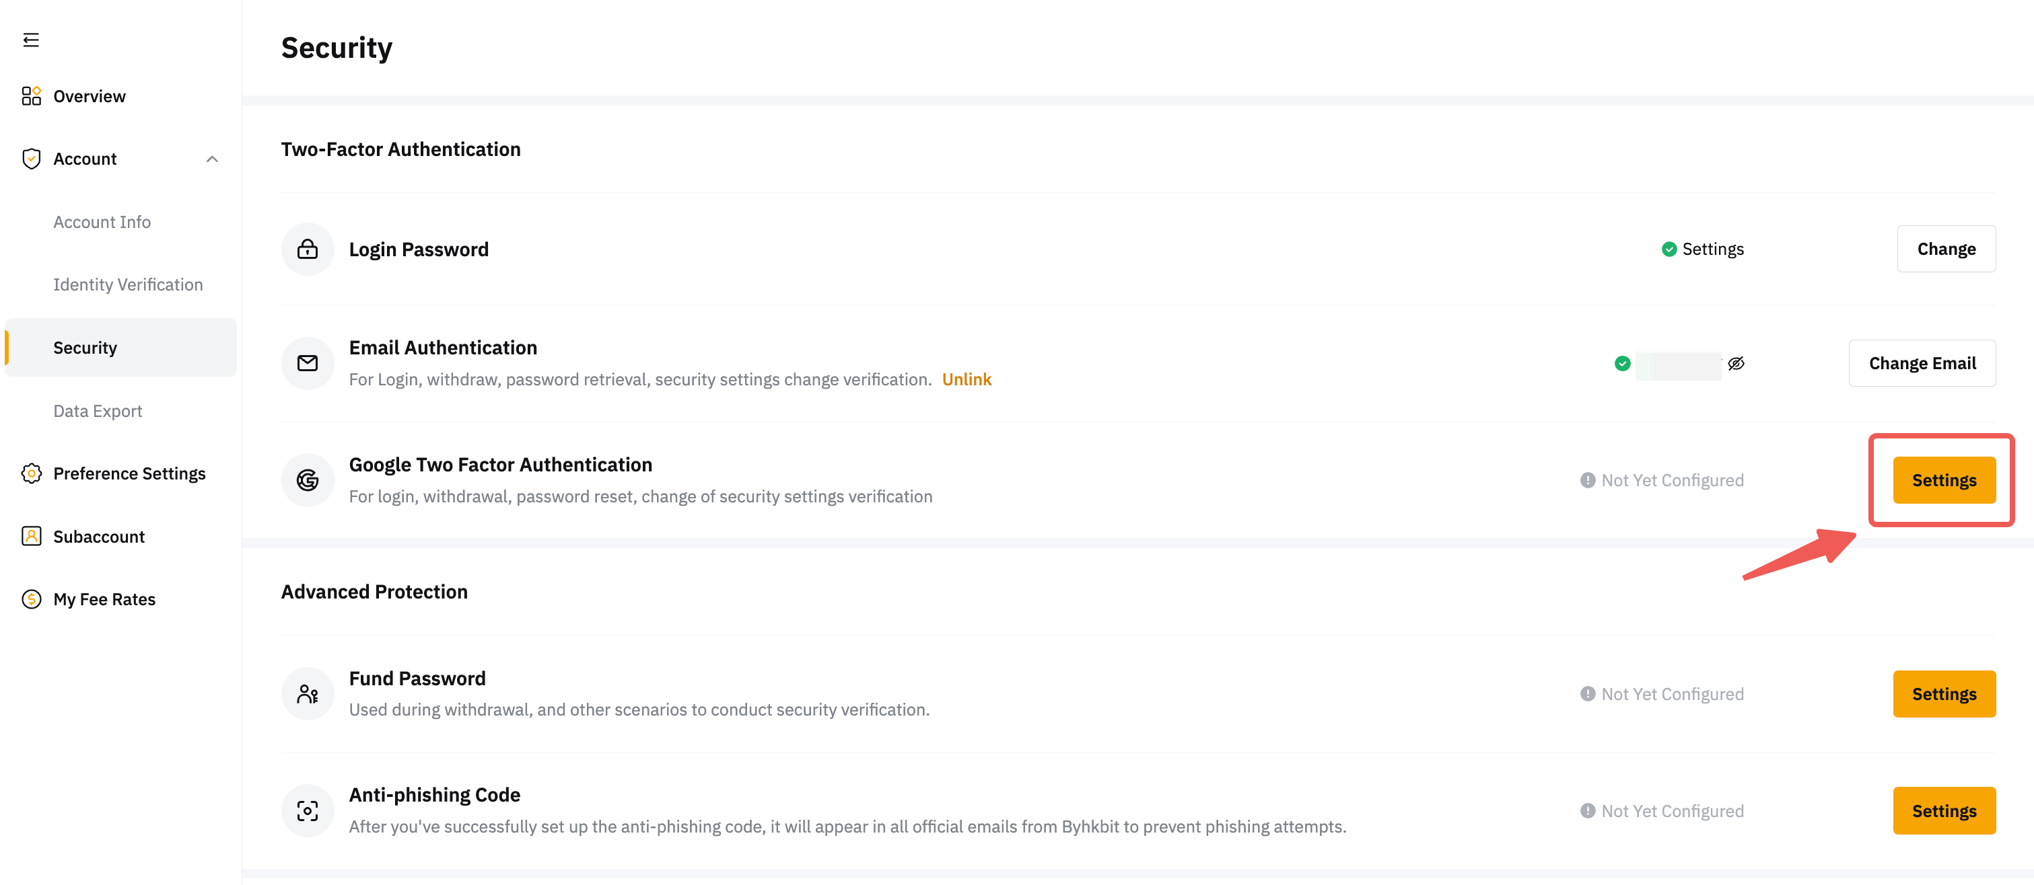2034x885 pixels.
Task: Collapse the sidebar with the menu icon
Action: [31, 40]
